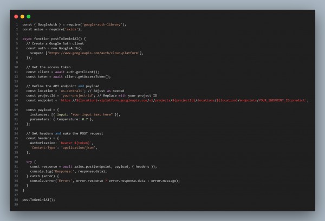
Task: Click the require('axios') line
Action: (x=52, y=29)
